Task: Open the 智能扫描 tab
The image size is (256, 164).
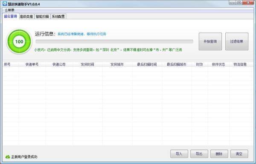Action: coord(42,17)
